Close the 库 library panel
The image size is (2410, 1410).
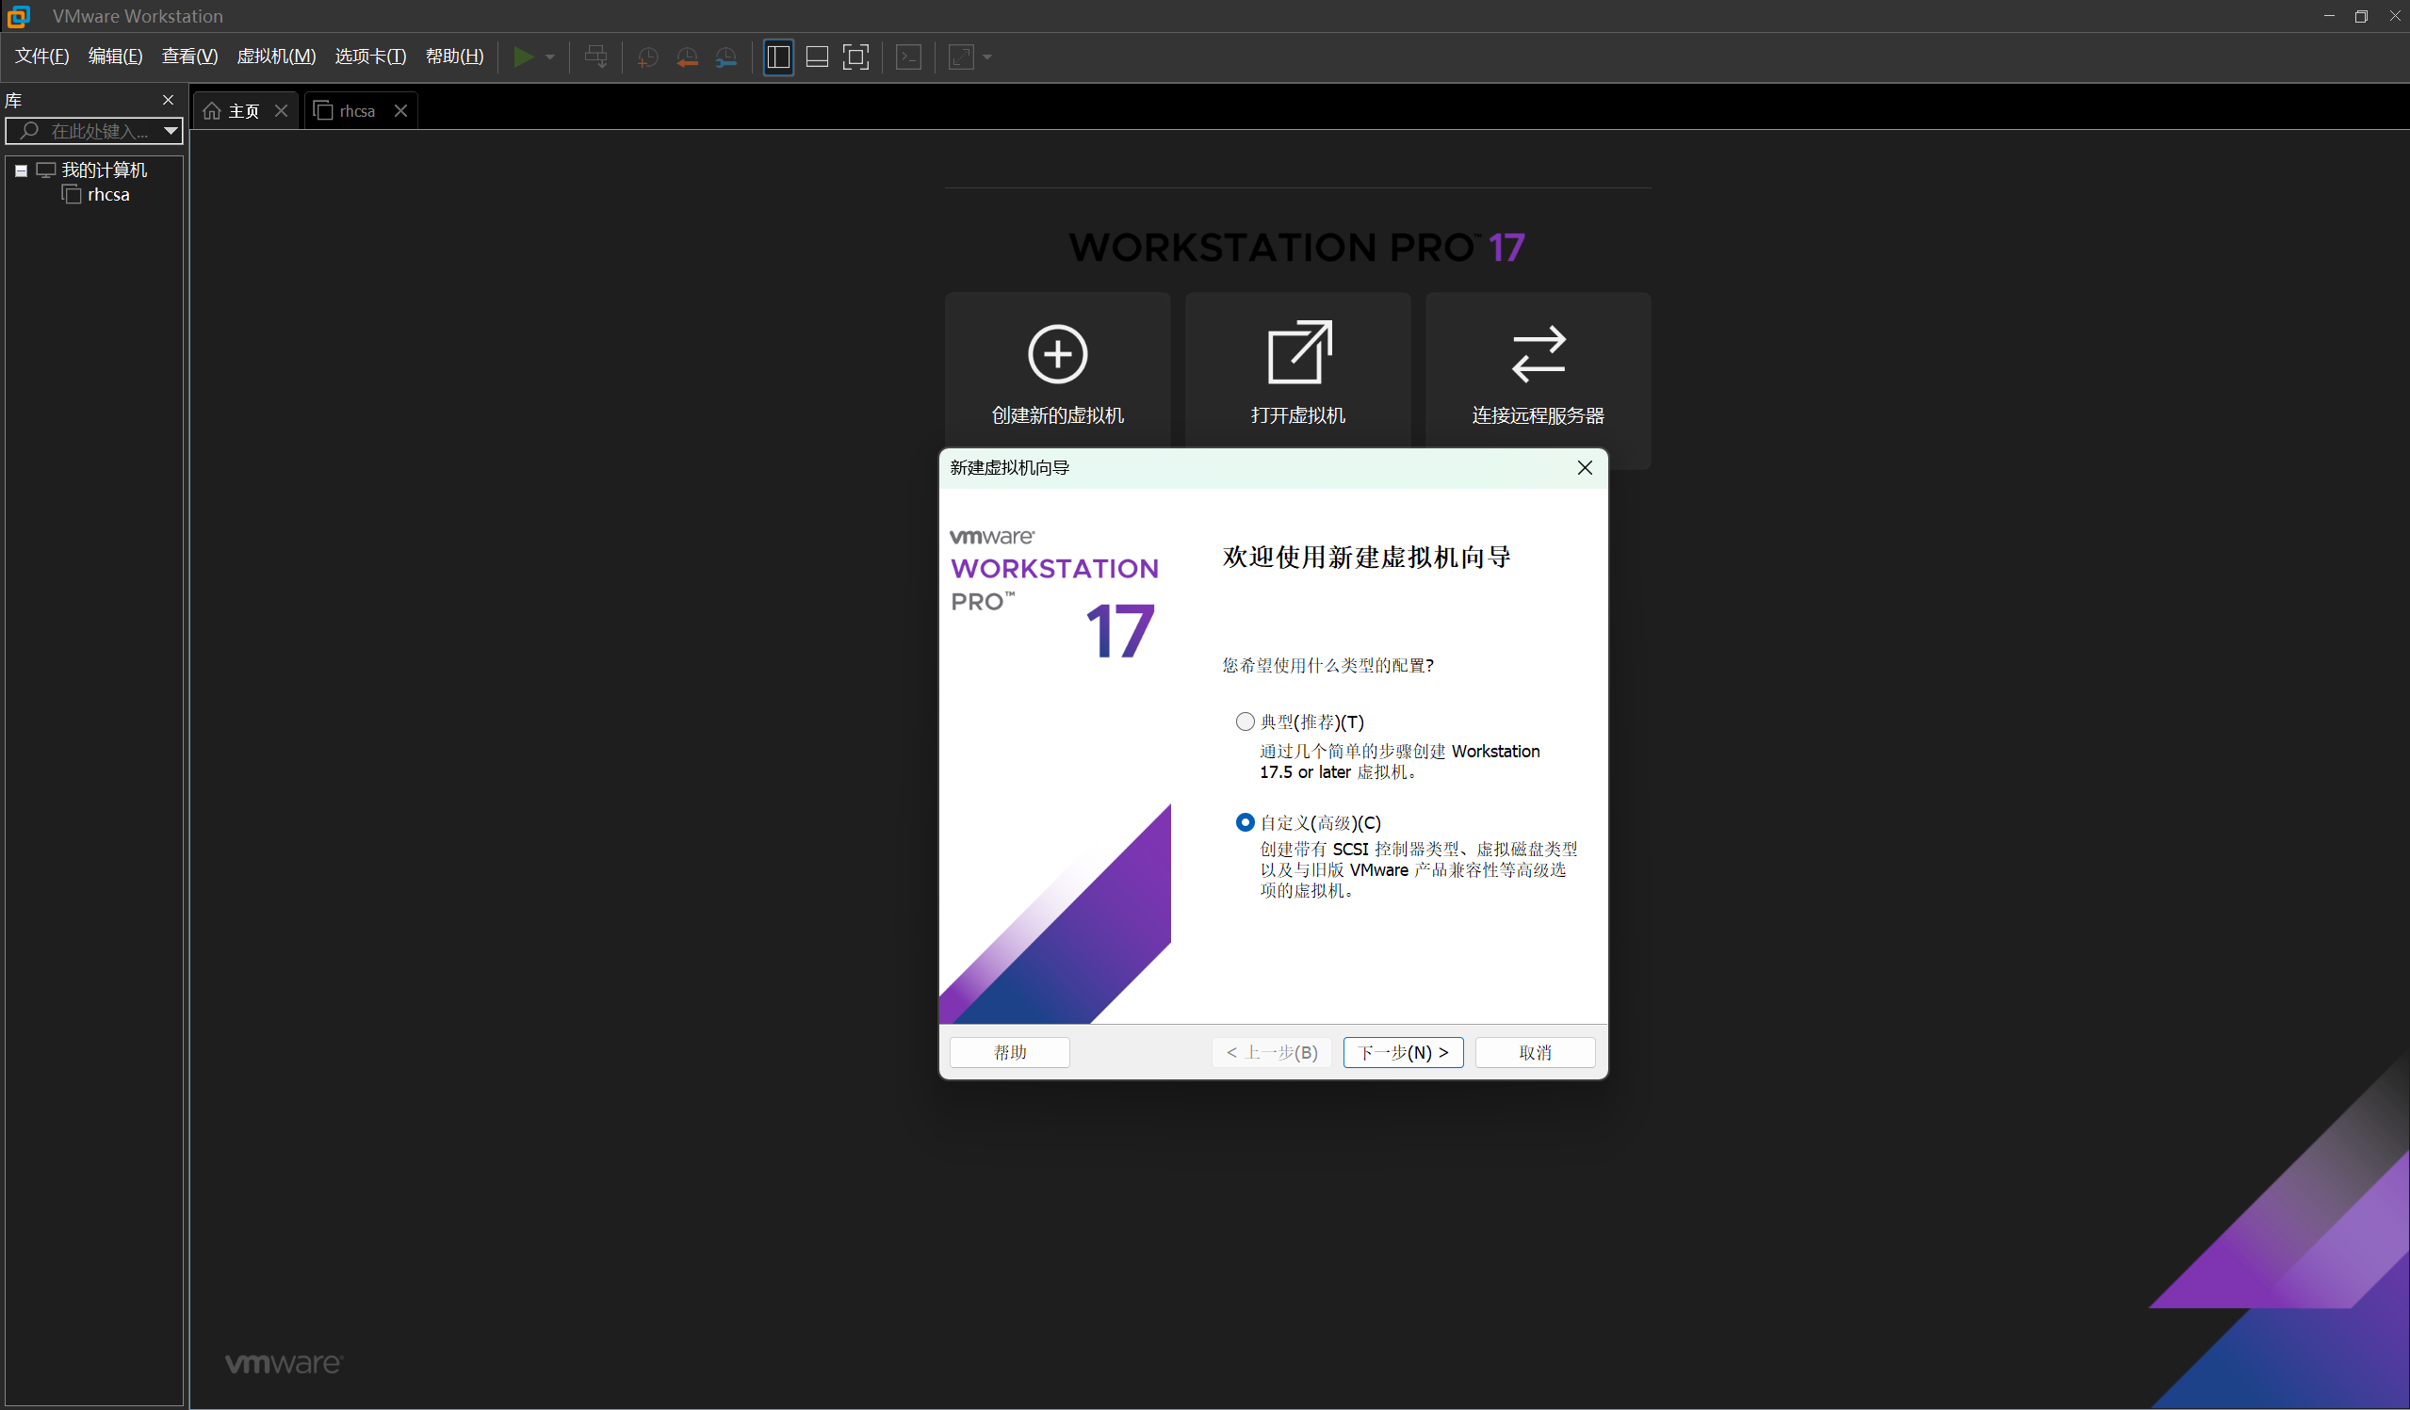tap(169, 101)
